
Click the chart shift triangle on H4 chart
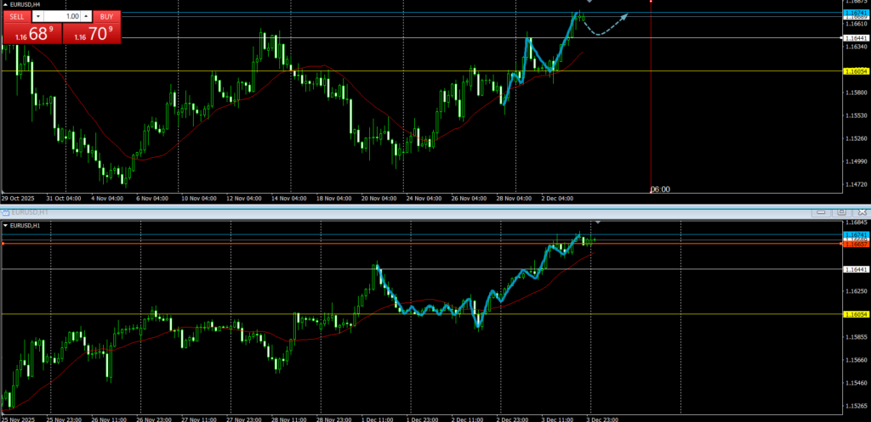pyautogui.click(x=589, y=2)
